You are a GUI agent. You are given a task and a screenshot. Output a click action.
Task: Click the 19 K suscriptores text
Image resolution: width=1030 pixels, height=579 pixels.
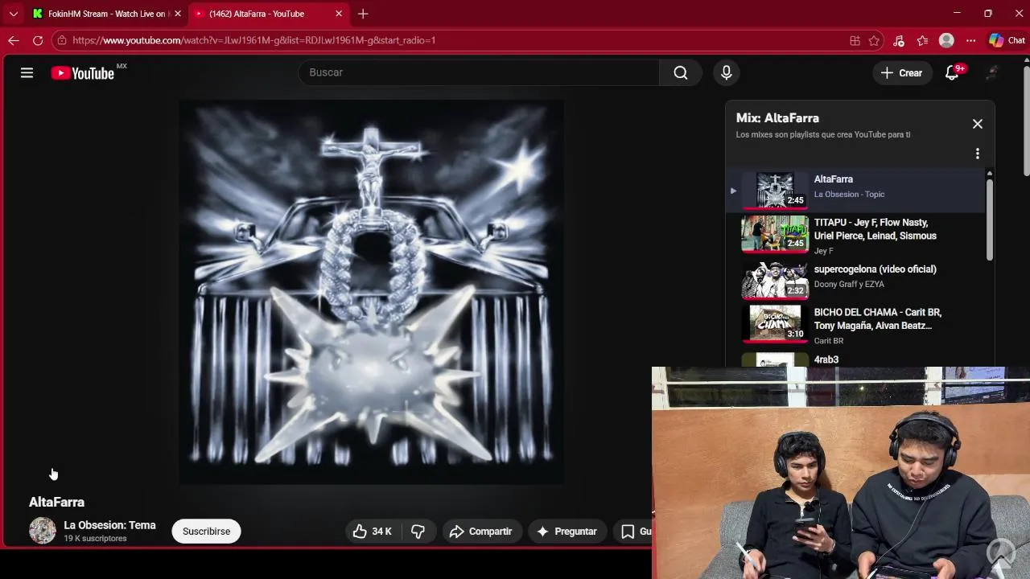[x=95, y=539]
